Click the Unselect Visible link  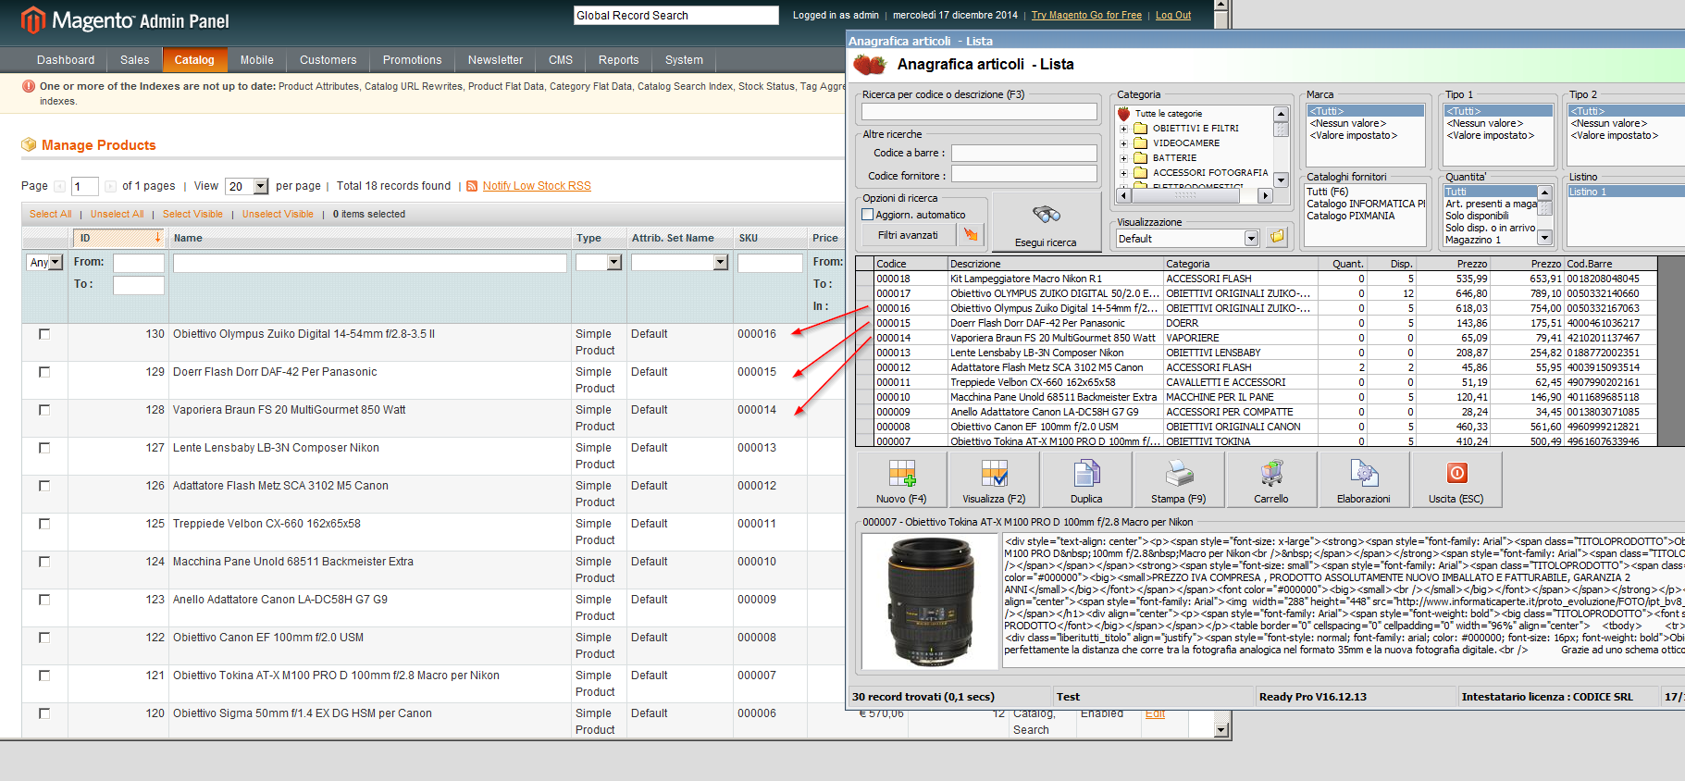(x=279, y=214)
